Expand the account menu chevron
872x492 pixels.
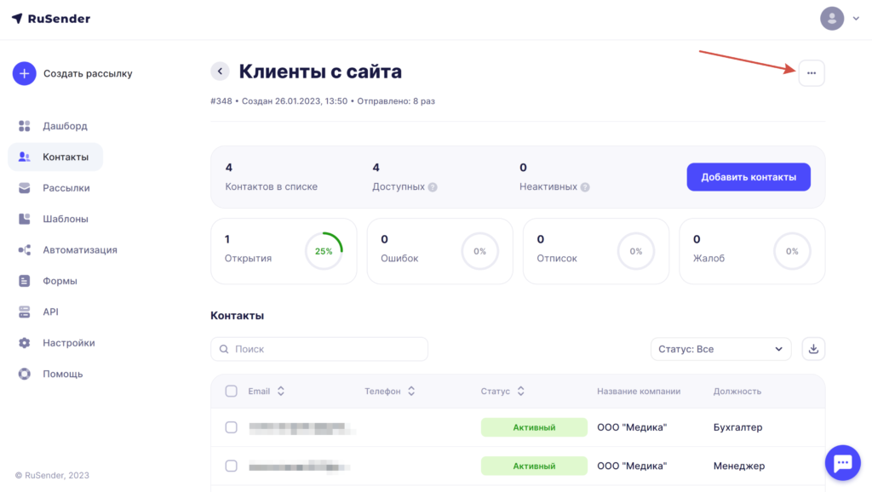tap(857, 19)
